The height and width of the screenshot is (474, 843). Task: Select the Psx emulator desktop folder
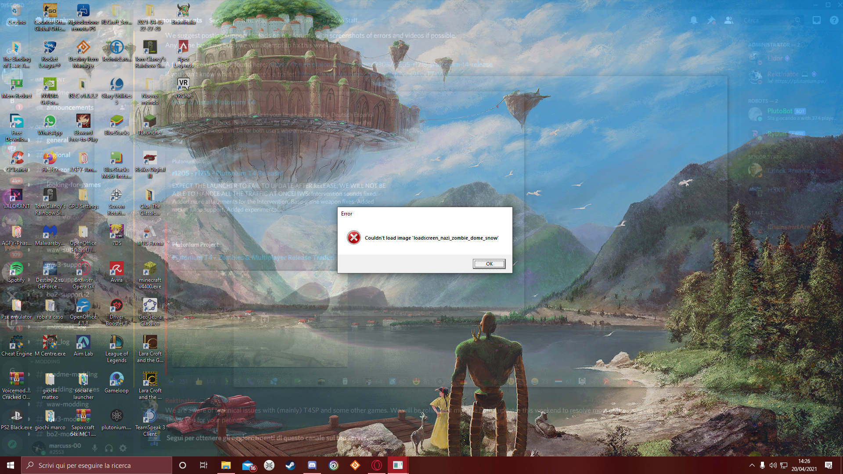16,309
